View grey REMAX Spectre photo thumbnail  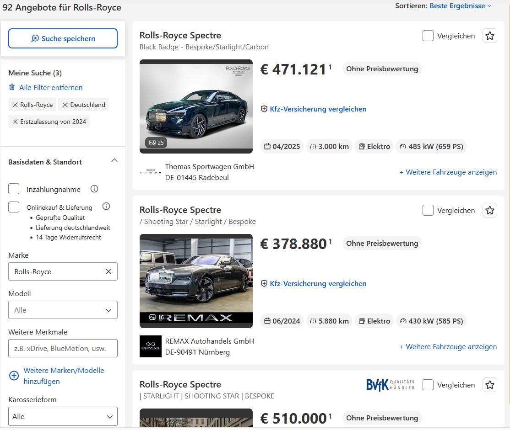(x=196, y=281)
